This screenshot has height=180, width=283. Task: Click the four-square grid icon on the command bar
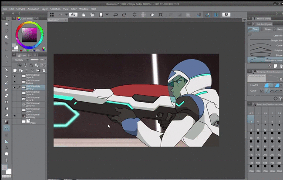[52, 15]
